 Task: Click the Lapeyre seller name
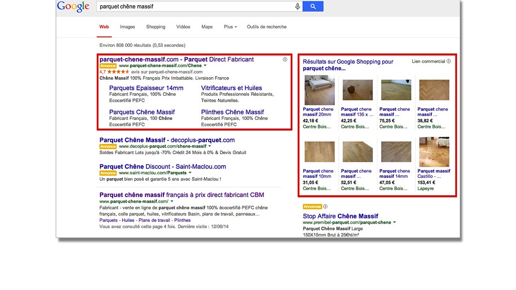click(425, 189)
